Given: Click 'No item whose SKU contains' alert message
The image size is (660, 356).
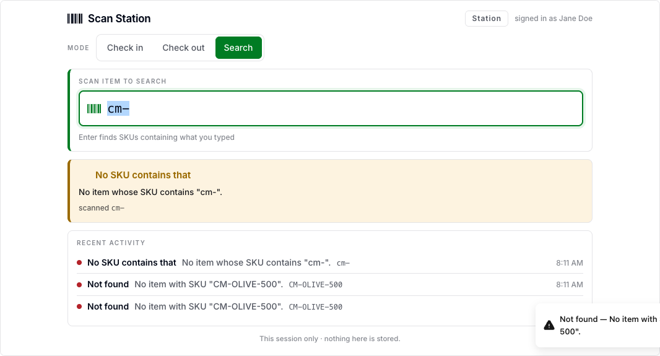Looking at the screenshot, I should [150, 193].
